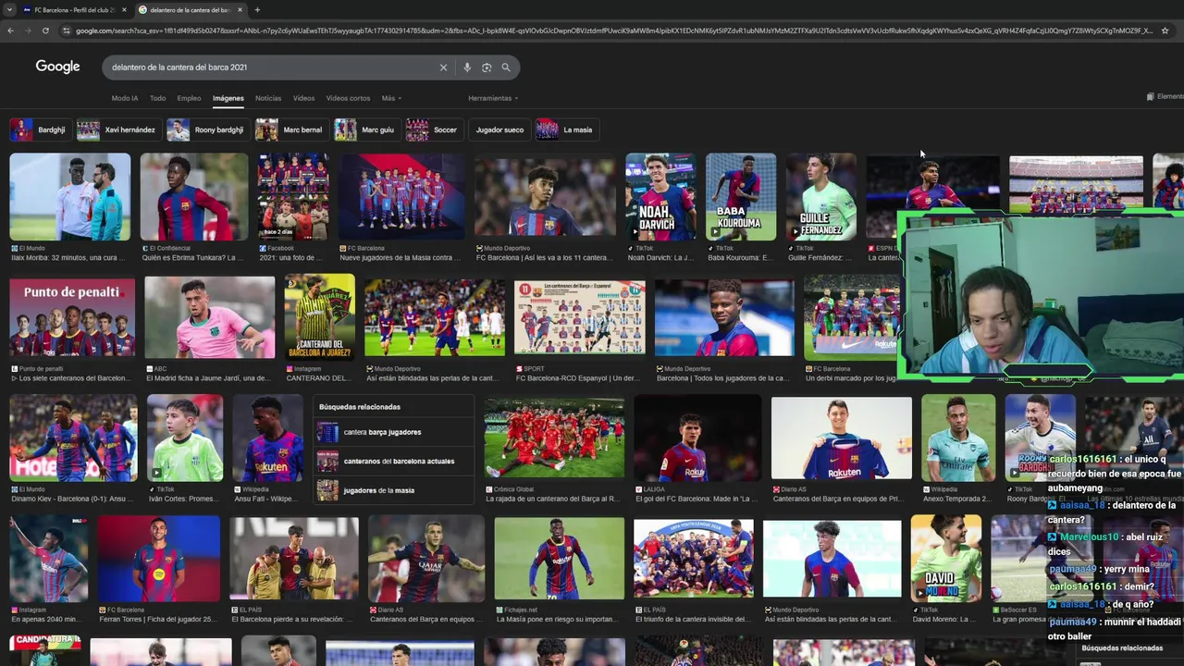This screenshot has height=666, width=1184.
Task: Expand the Herramientas tools dropdown
Action: tap(493, 98)
